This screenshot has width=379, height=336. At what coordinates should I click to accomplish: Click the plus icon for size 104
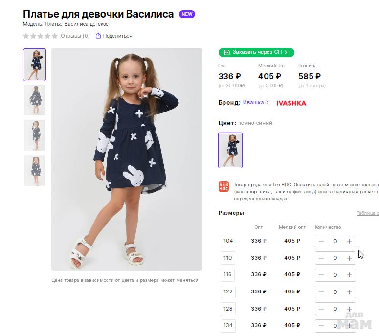pyautogui.click(x=349, y=241)
